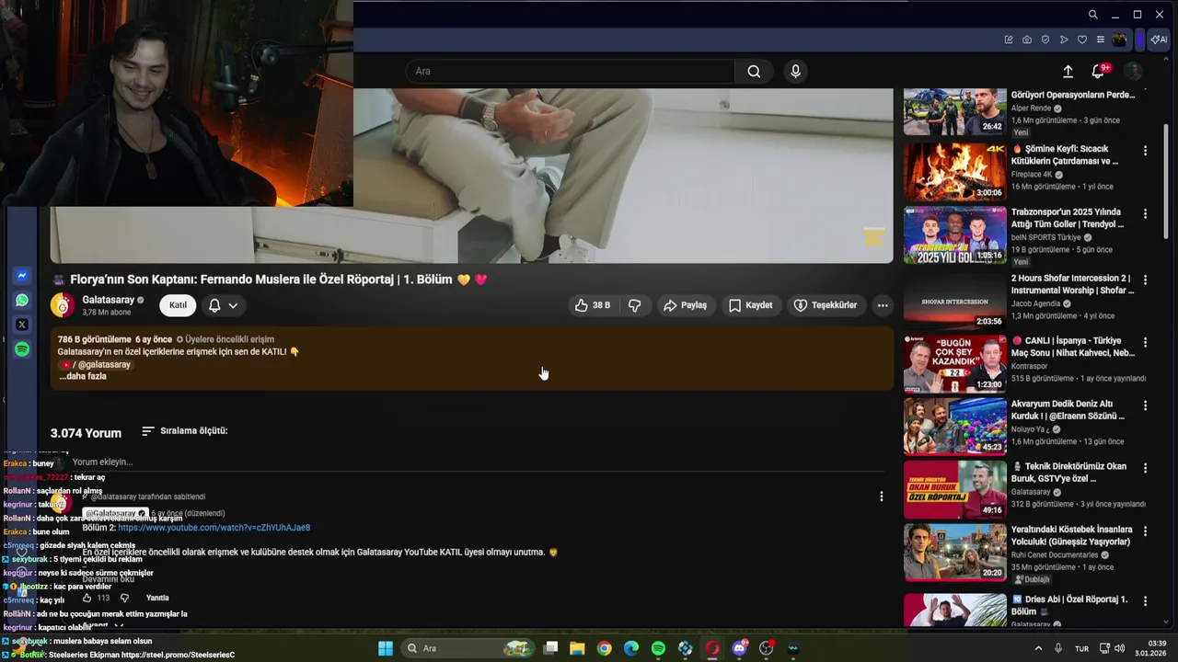
Task: Options for Yeraltındaki Köstebek video
Action: click(x=1146, y=531)
